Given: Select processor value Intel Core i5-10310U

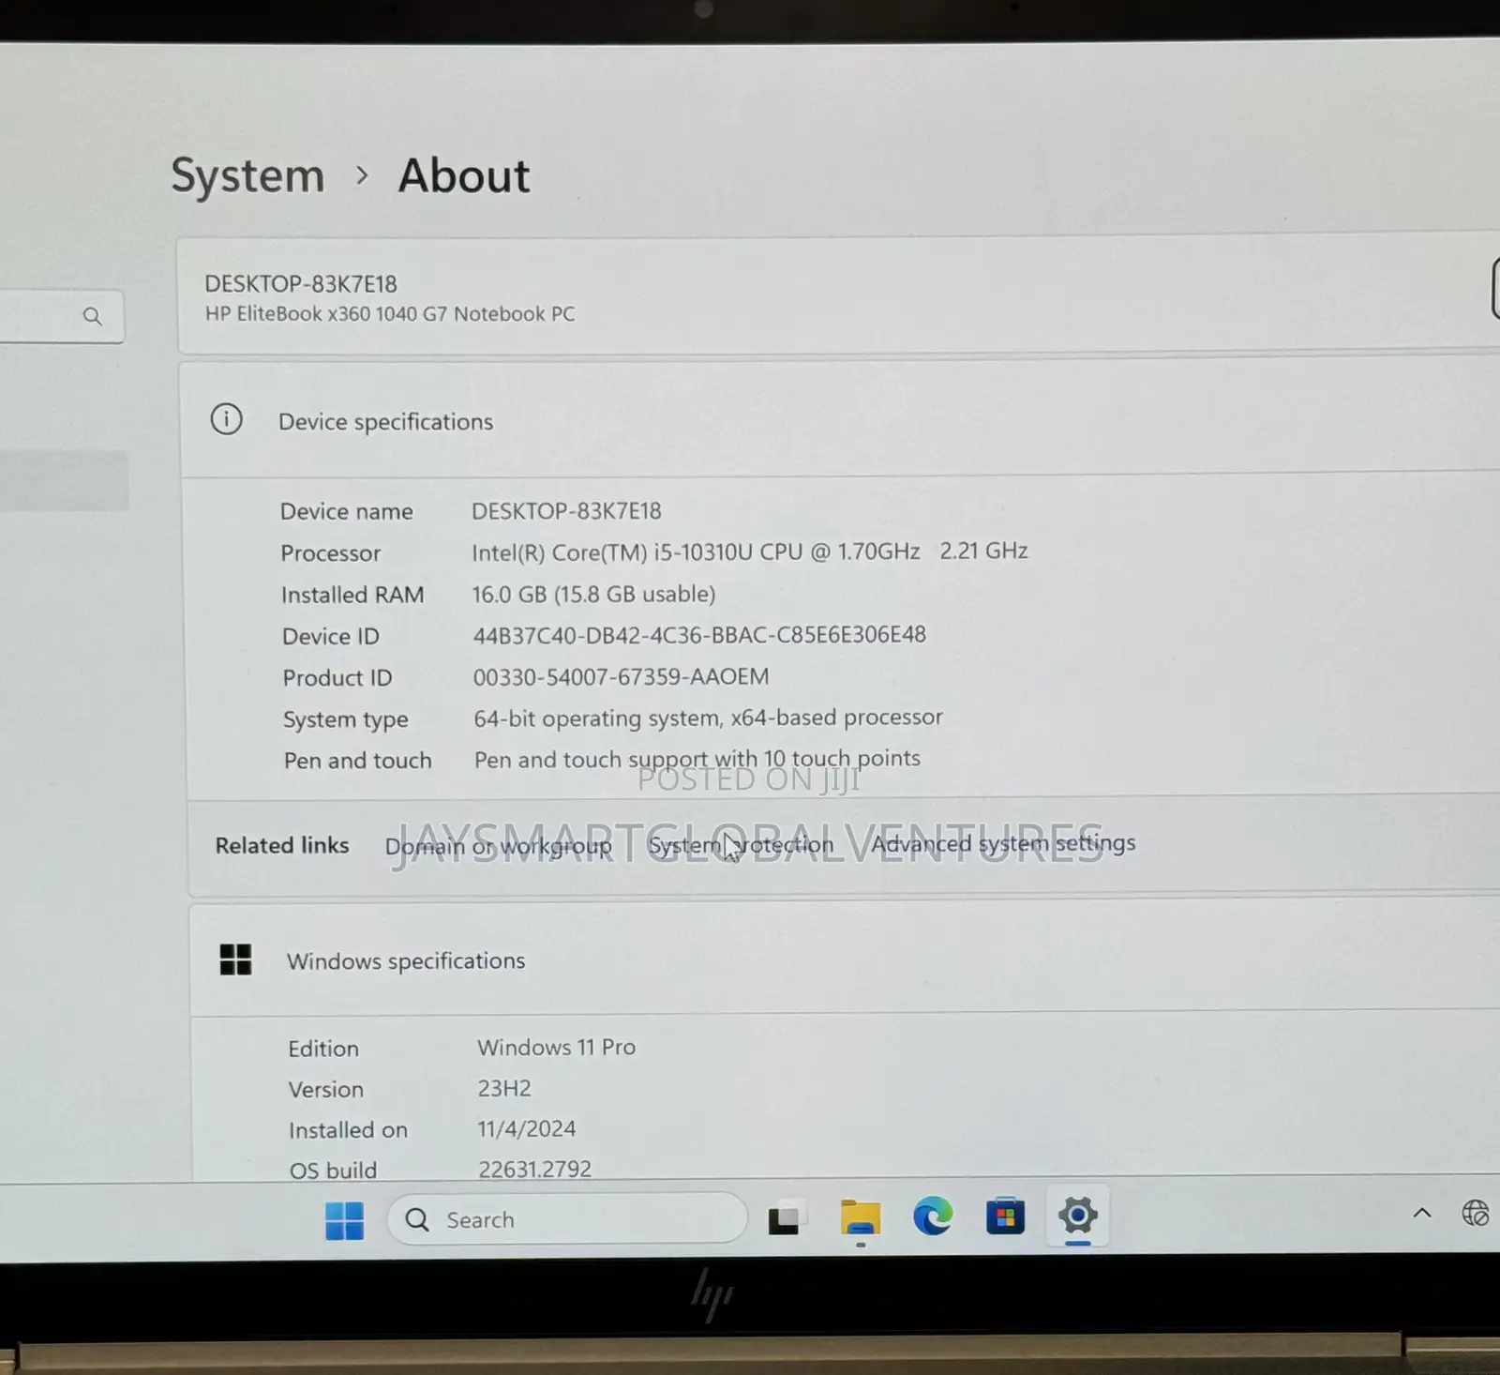Looking at the screenshot, I should pyautogui.click(x=750, y=552).
